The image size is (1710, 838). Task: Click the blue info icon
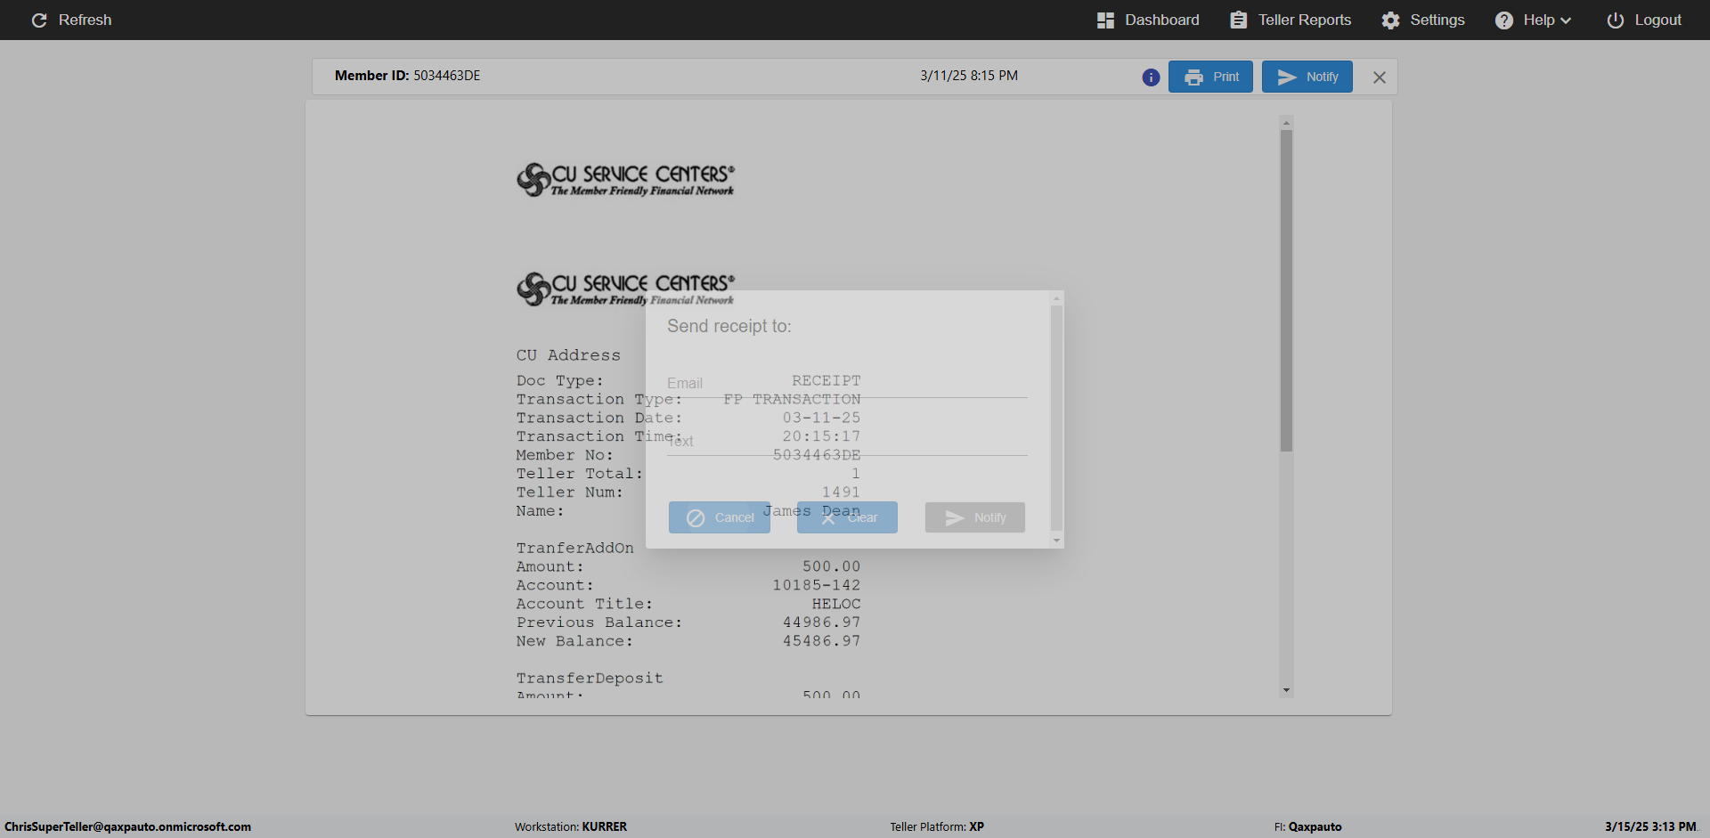(x=1151, y=77)
